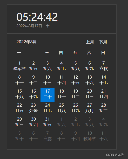Viewport: 128px width, 159px height.
Task: Click highlighted today 17 二十
Action: pyautogui.click(x=48, y=95)
